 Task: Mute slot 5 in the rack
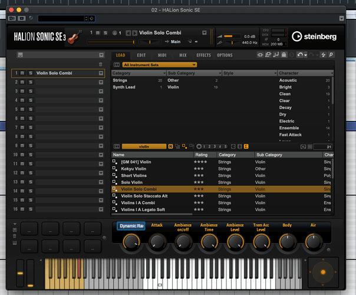pyautogui.click(x=22, y=109)
